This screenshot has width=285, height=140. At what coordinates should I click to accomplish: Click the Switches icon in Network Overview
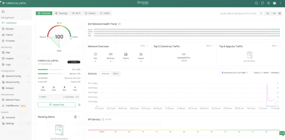click(110, 54)
